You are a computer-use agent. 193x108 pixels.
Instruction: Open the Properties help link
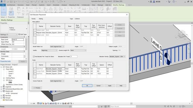tap(5, 61)
